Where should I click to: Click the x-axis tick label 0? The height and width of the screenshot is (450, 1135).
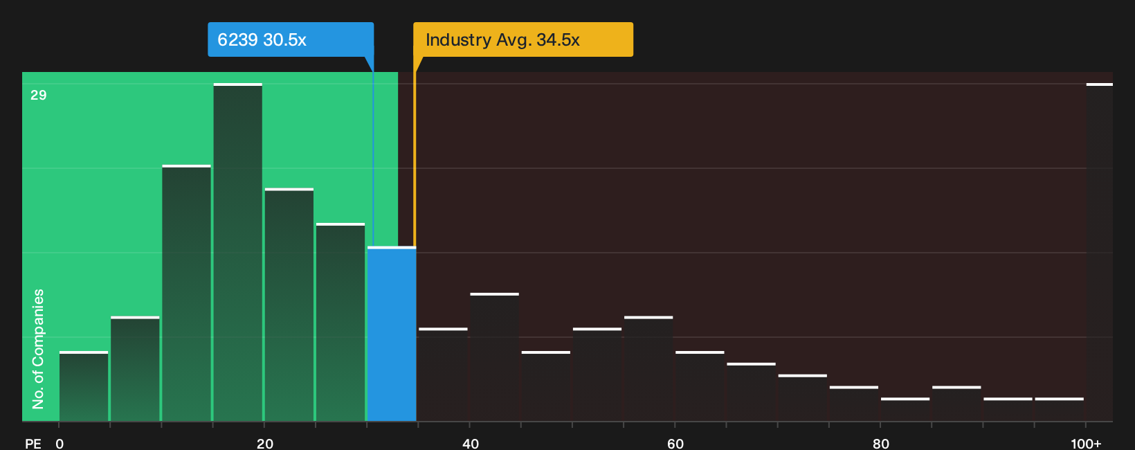(x=60, y=444)
